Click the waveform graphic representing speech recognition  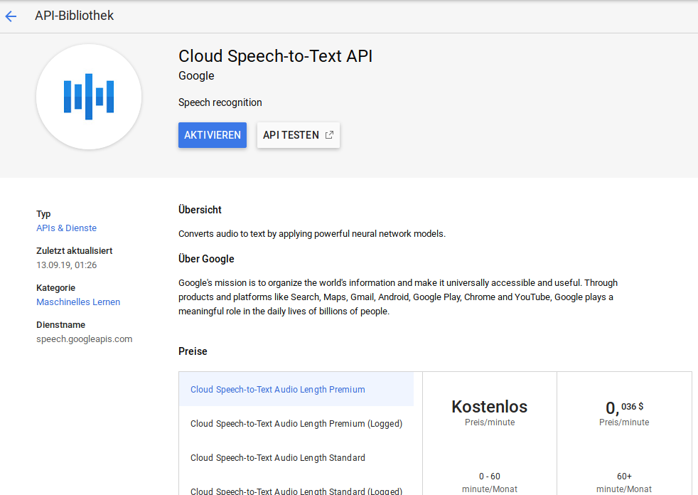(x=88, y=96)
